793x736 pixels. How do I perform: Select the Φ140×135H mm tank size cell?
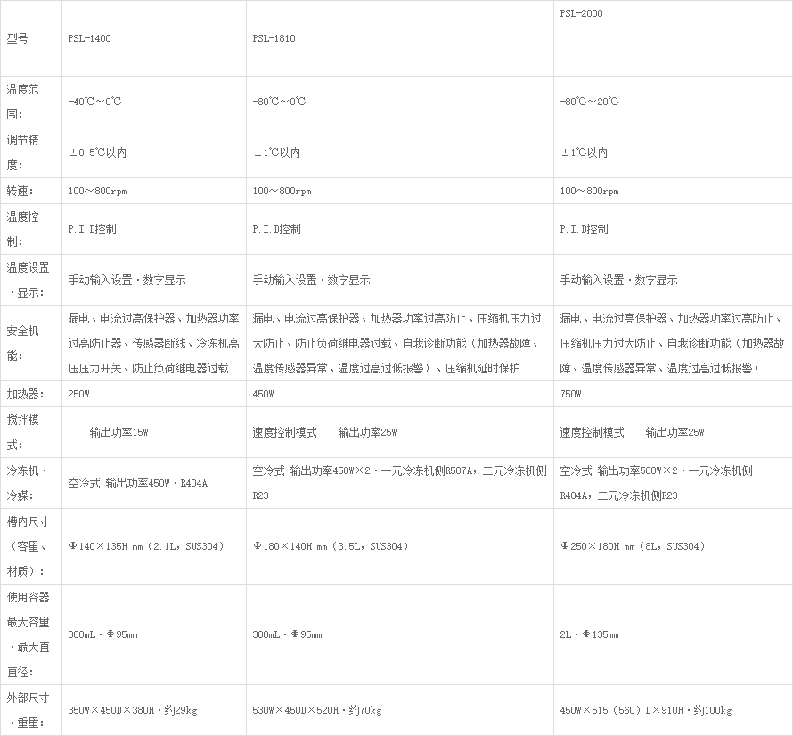pyautogui.click(x=146, y=546)
